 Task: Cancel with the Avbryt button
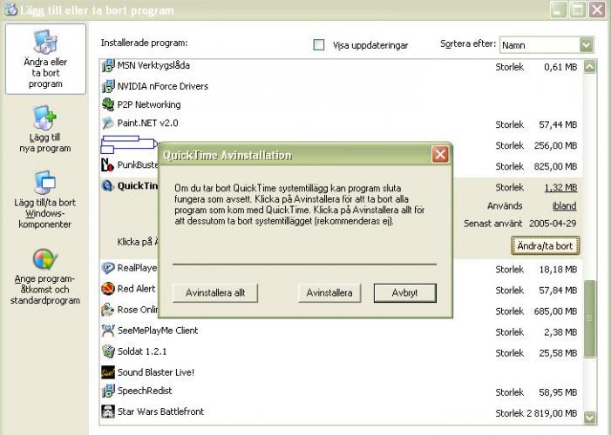coord(404,293)
